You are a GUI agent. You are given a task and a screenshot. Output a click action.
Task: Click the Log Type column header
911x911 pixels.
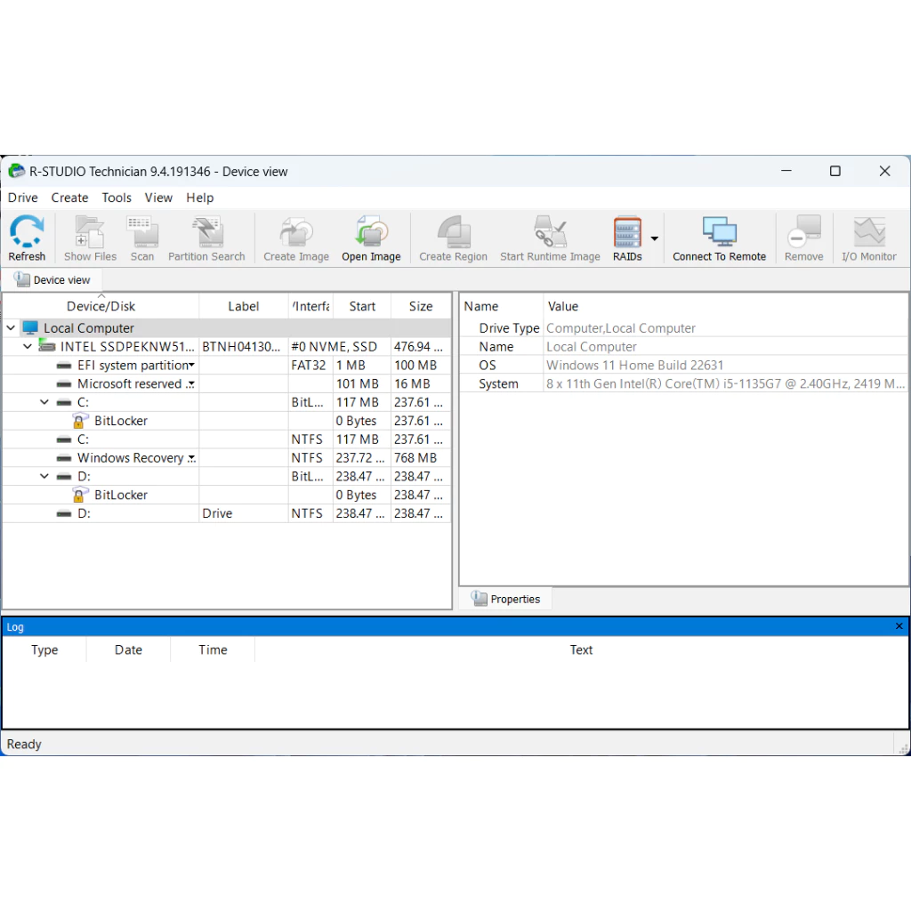[x=44, y=649]
